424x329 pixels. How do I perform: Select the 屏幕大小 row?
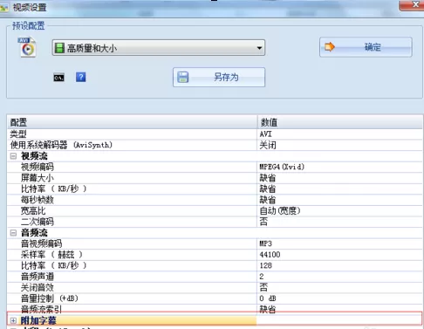click(215, 178)
